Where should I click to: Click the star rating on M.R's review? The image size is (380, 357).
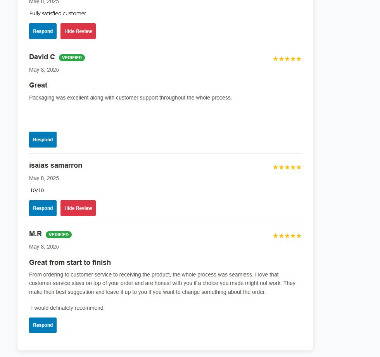click(287, 236)
